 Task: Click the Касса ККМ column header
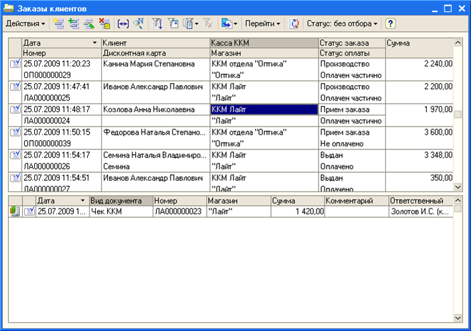coord(264,43)
